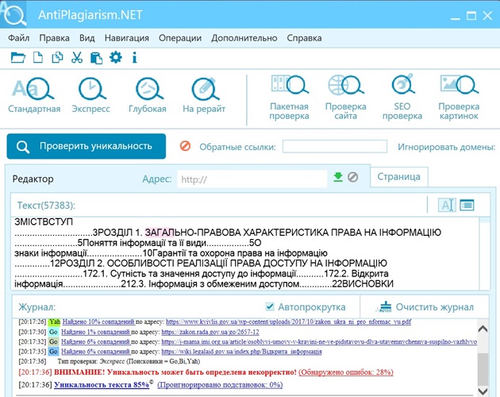
Task: Click the text editor vertical scrollbar
Action: click(x=484, y=254)
